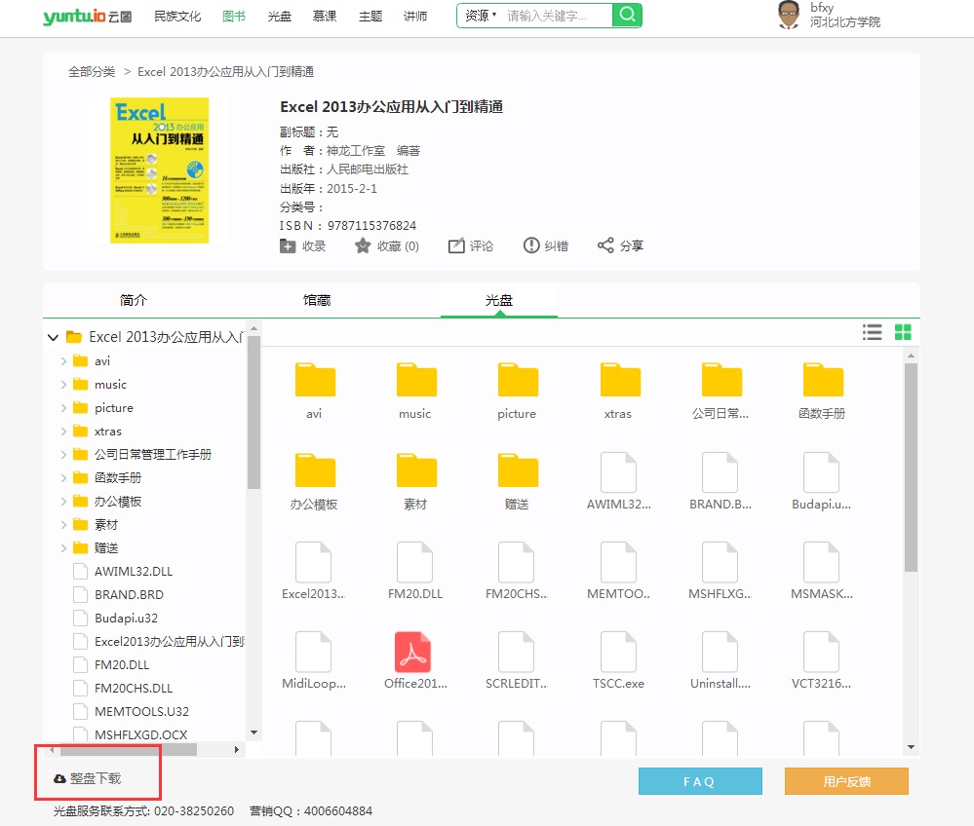Screen dimensions: 974x826
Task: Open the picture folder in the grid
Action: pyautogui.click(x=518, y=379)
